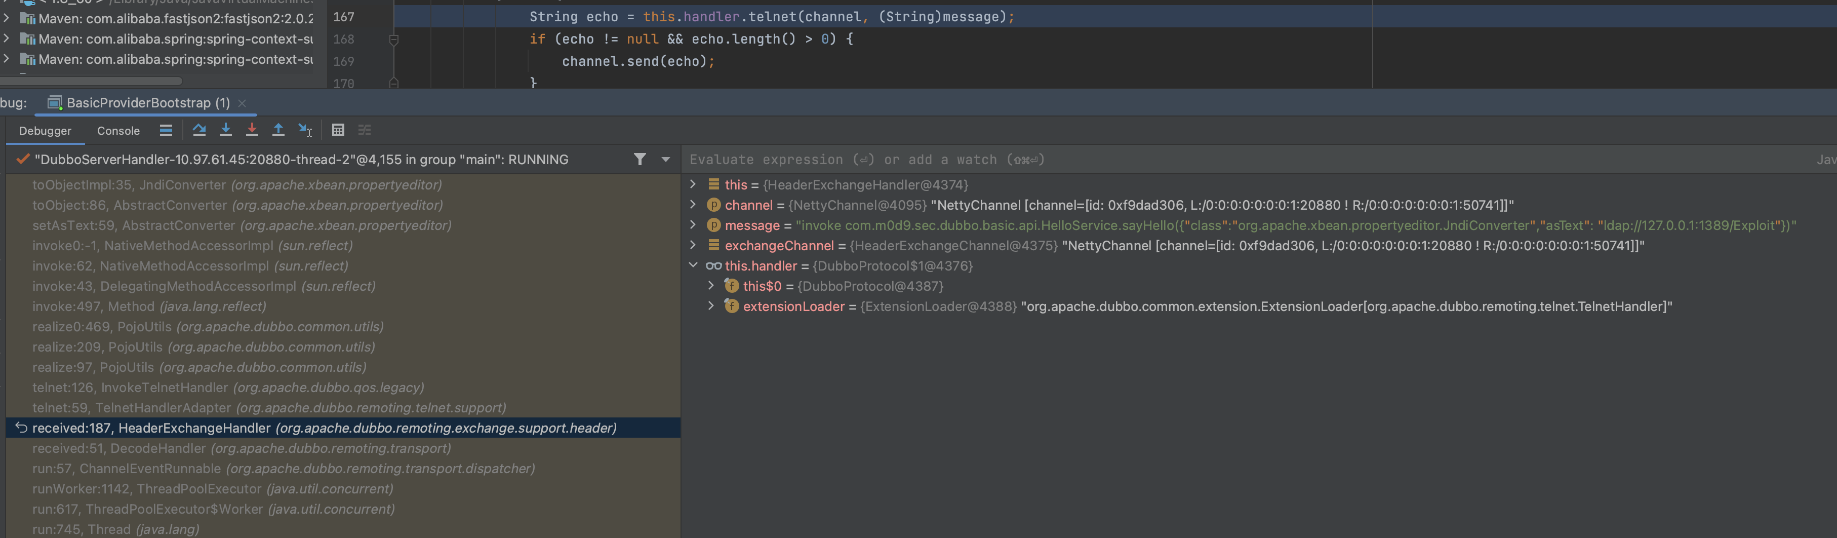Click the Step Into debugger icon
This screenshot has height=538, width=1837.
(225, 130)
